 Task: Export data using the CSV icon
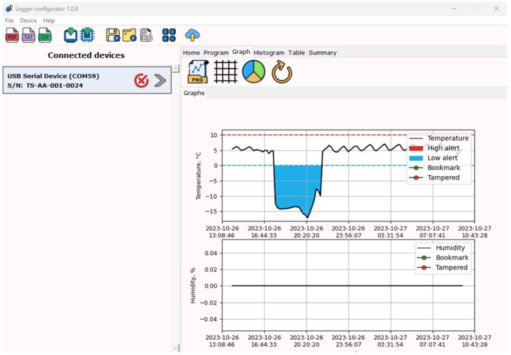(x=45, y=35)
